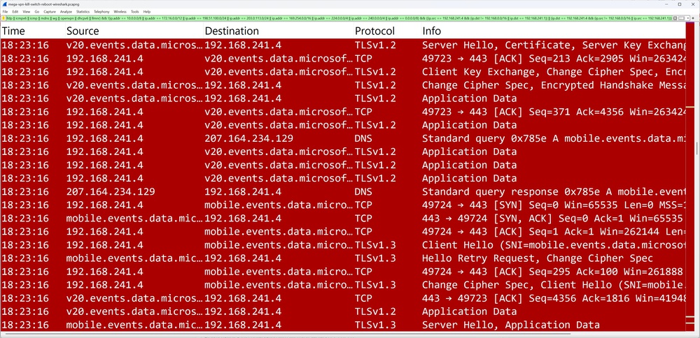
Task: Open the Telephony menu
Action: tap(101, 12)
